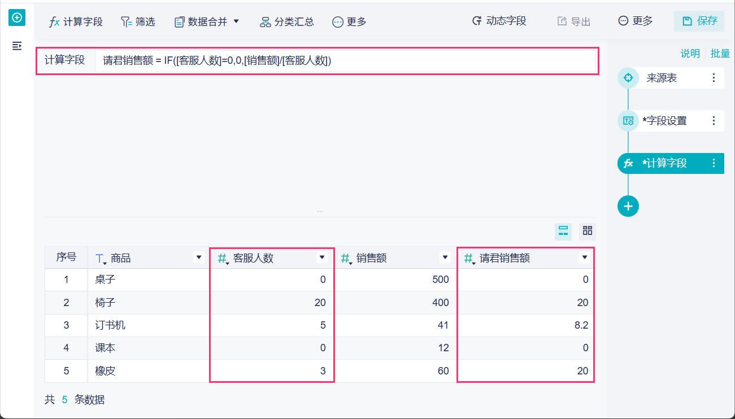This screenshot has width=735, height=419.
Task: Open the 分类汇总 tool
Action: (287, 22)
